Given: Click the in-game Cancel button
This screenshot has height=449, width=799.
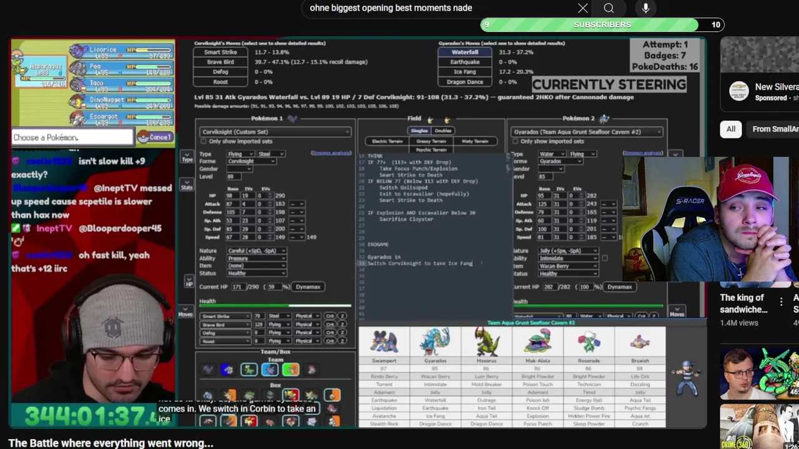Looking at the screenshot, I should (154, 137).
